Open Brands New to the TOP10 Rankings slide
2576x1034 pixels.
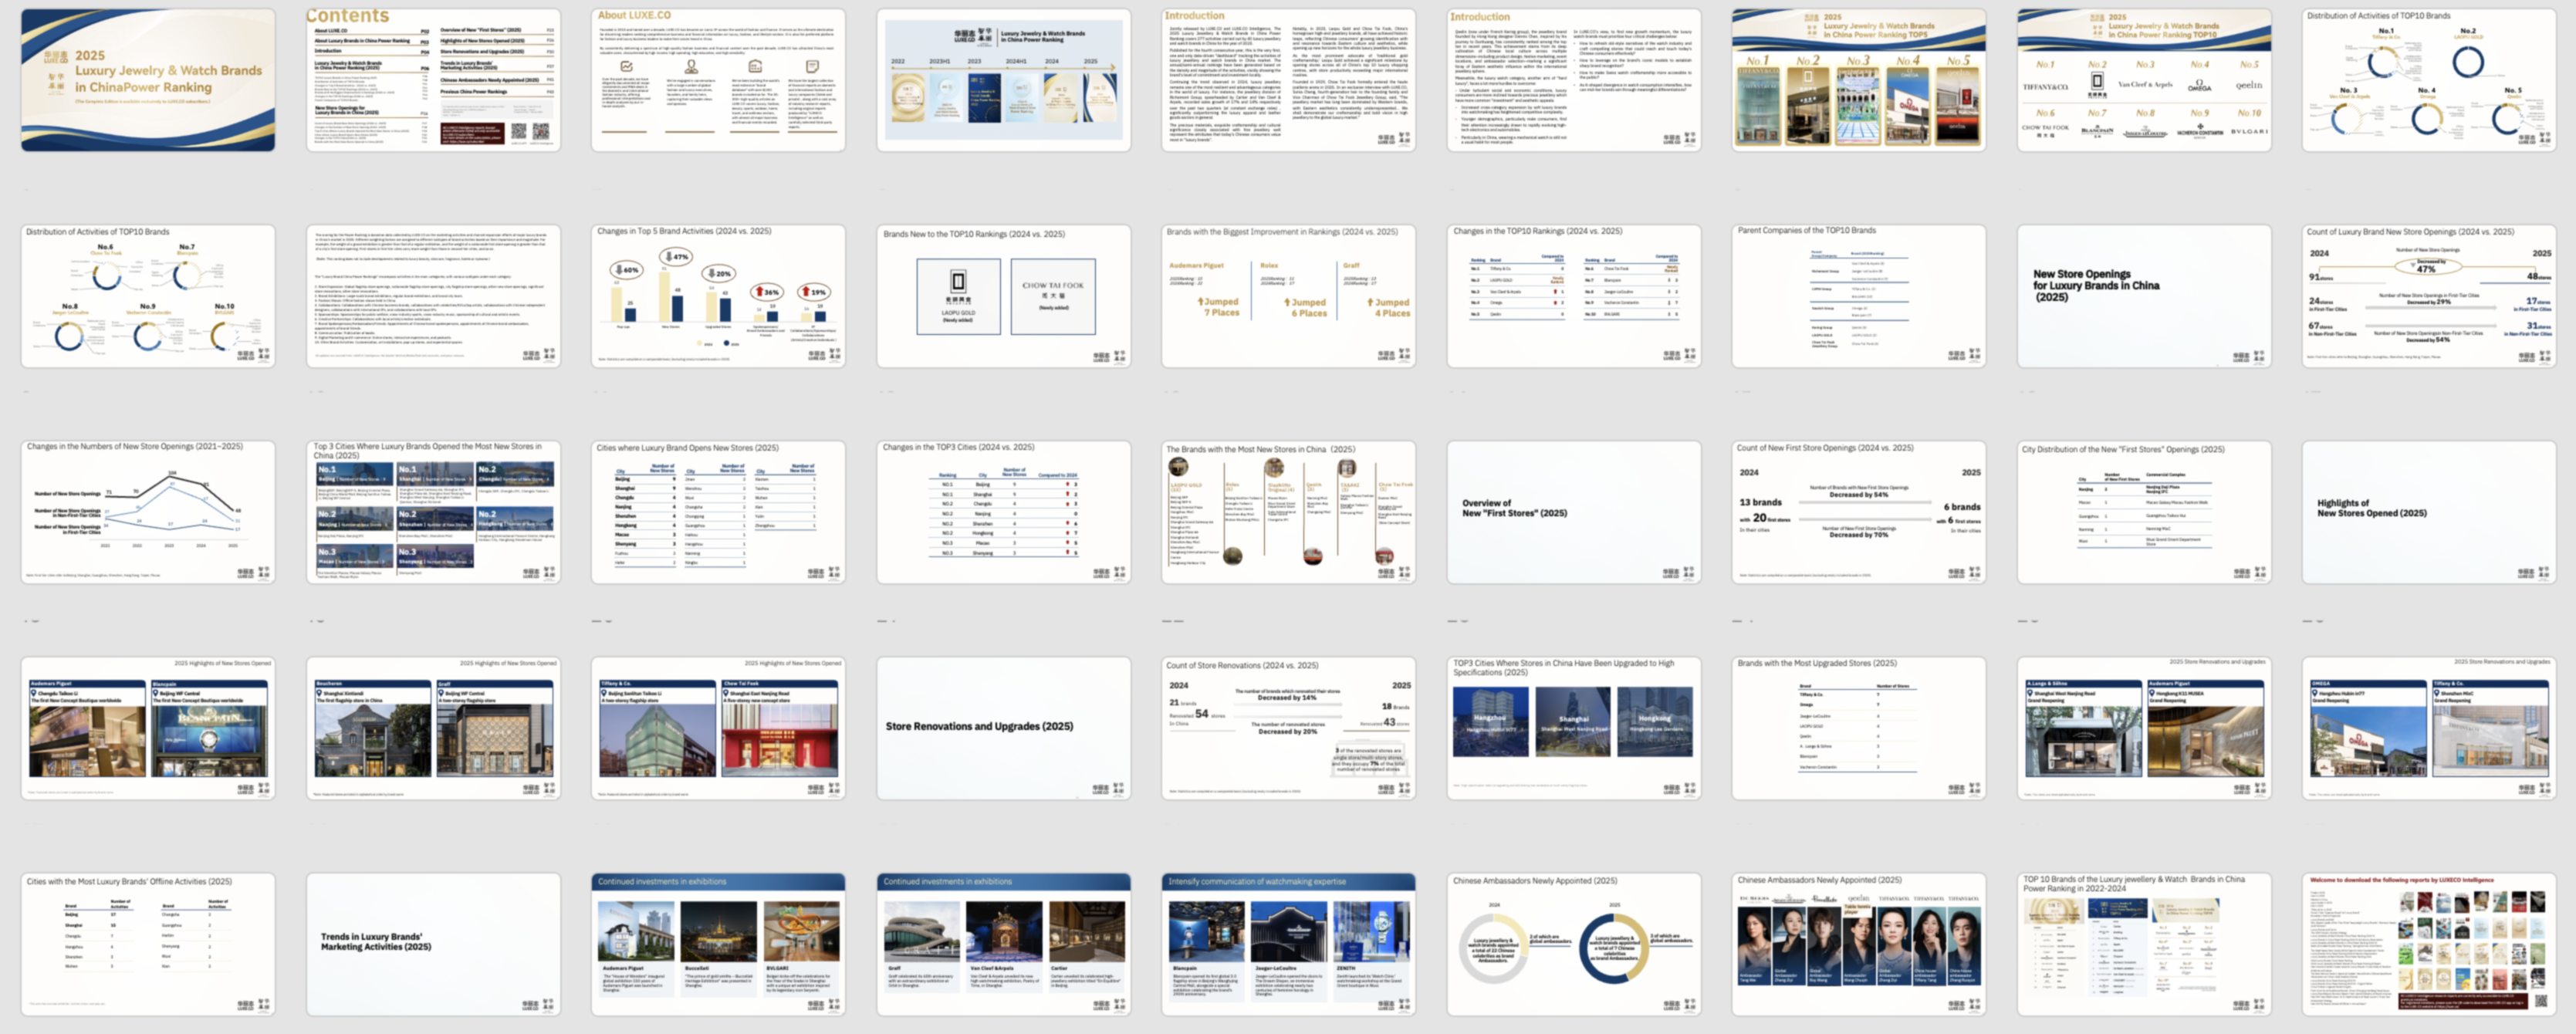click(x=1003, y=296)
